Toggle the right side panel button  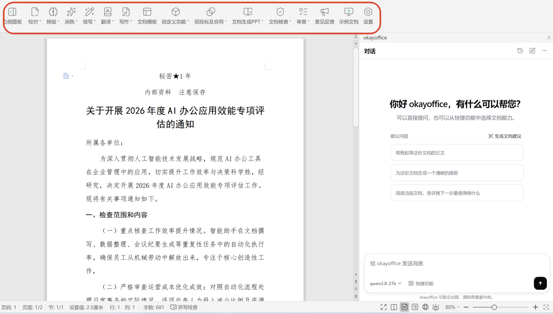[12, 16]
